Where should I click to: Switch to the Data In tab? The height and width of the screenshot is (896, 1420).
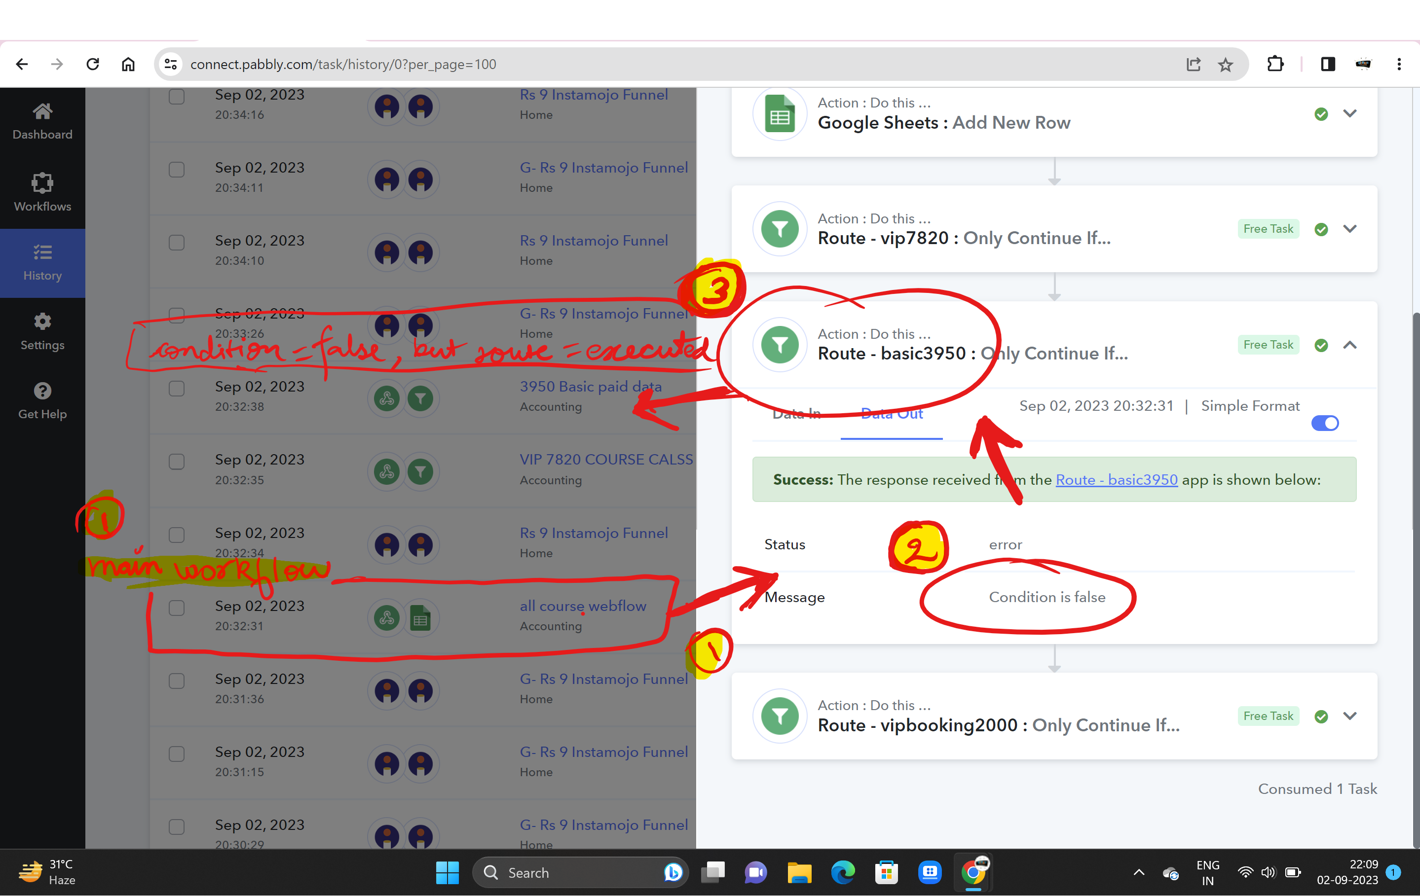coord(796,414)
